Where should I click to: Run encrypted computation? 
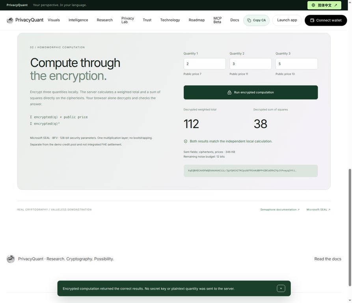251,92
